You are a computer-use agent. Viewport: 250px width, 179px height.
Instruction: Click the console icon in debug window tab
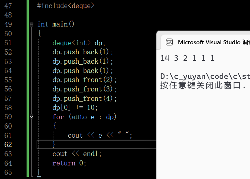coord(169,42)
